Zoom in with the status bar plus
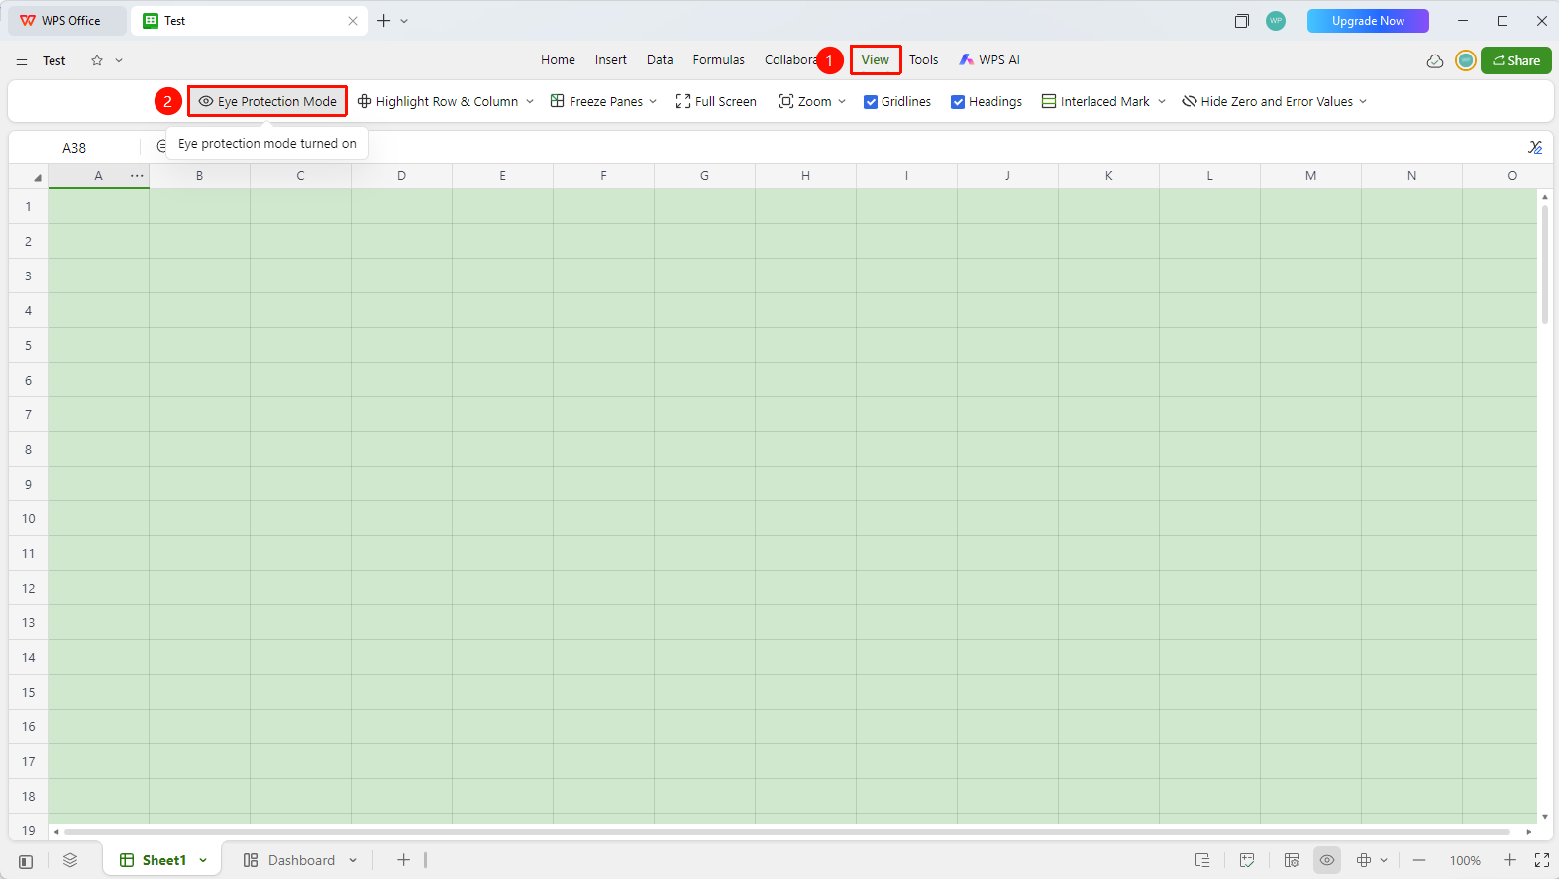Viewport: 1559px width, 879px height. coord(1509,860)
